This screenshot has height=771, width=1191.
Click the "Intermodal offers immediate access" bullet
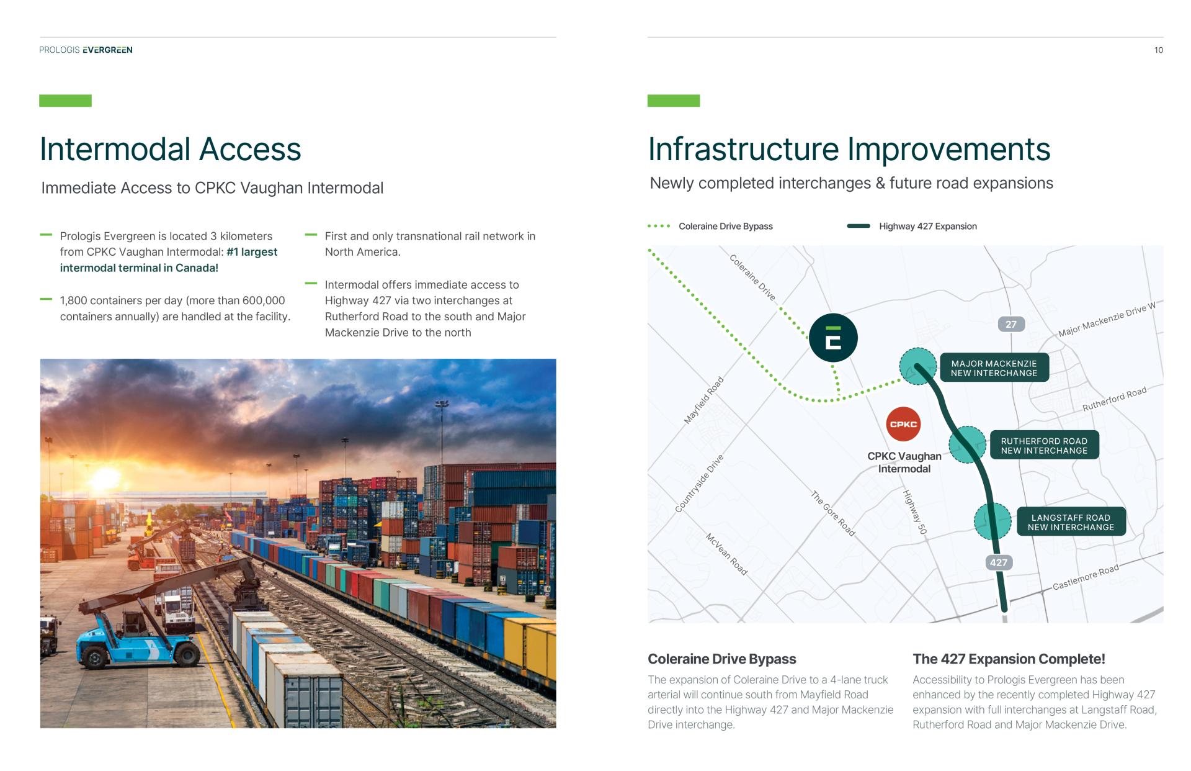pos(425,309)
